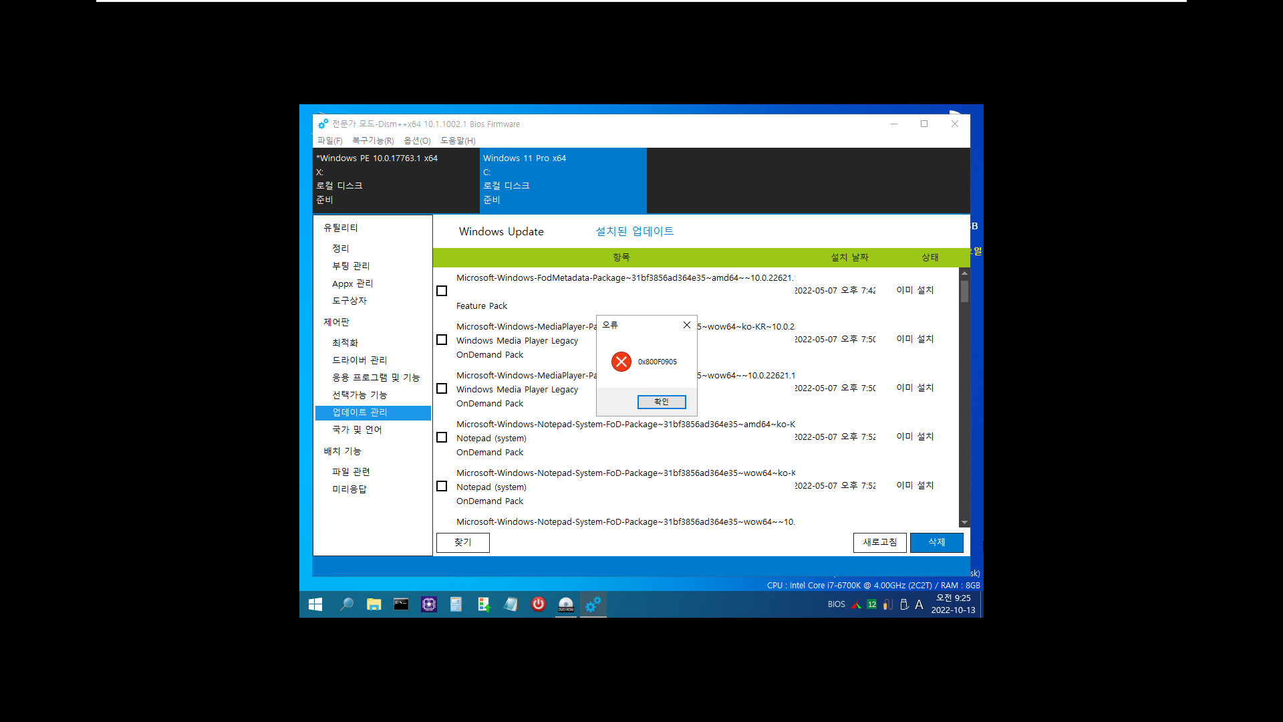1283x722 pixels.
Task: Open the magnifier search icon on taskbar
Action: [x=346, y=604]
